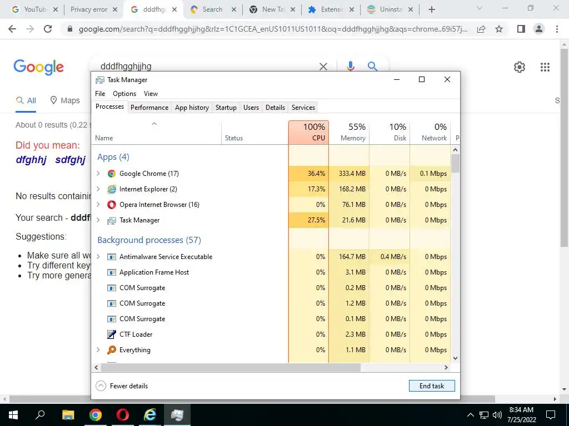Click the Google search magnifier icon

click(372, 67)
